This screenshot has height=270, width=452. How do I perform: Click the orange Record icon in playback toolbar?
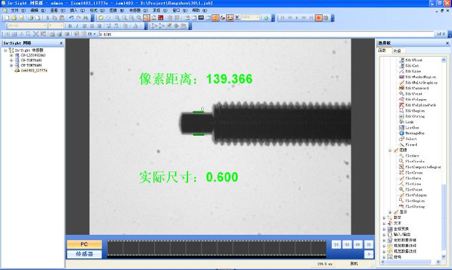[319, 18]
